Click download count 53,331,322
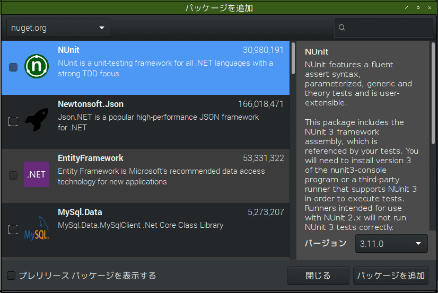The image size is (438, 293). [x=264, y=158]
